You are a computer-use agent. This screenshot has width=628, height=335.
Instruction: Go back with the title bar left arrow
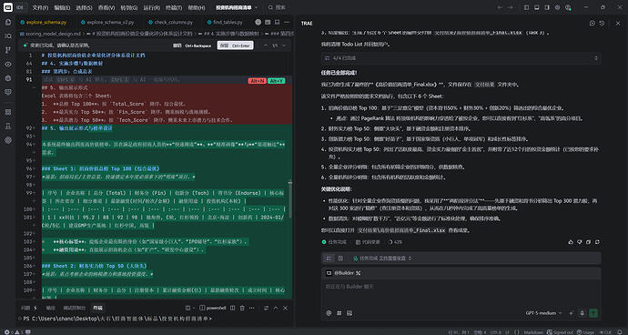tap(500, 7)
